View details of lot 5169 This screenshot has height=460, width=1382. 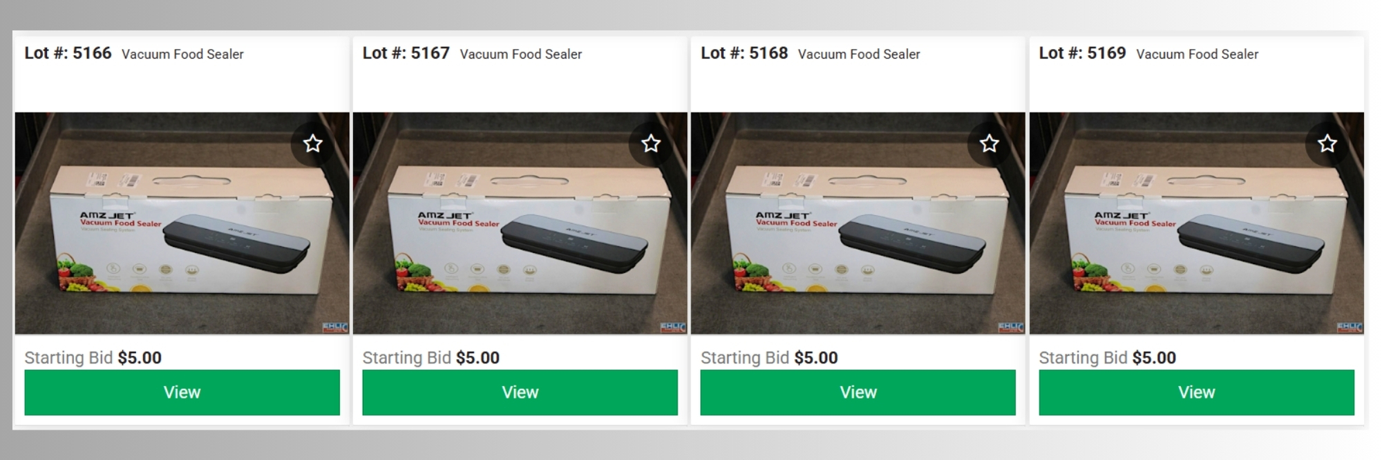pos(1197,392)
